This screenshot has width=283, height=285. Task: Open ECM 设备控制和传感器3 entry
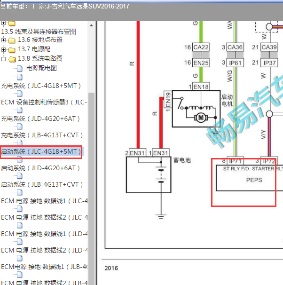click(x=44, y=102)
